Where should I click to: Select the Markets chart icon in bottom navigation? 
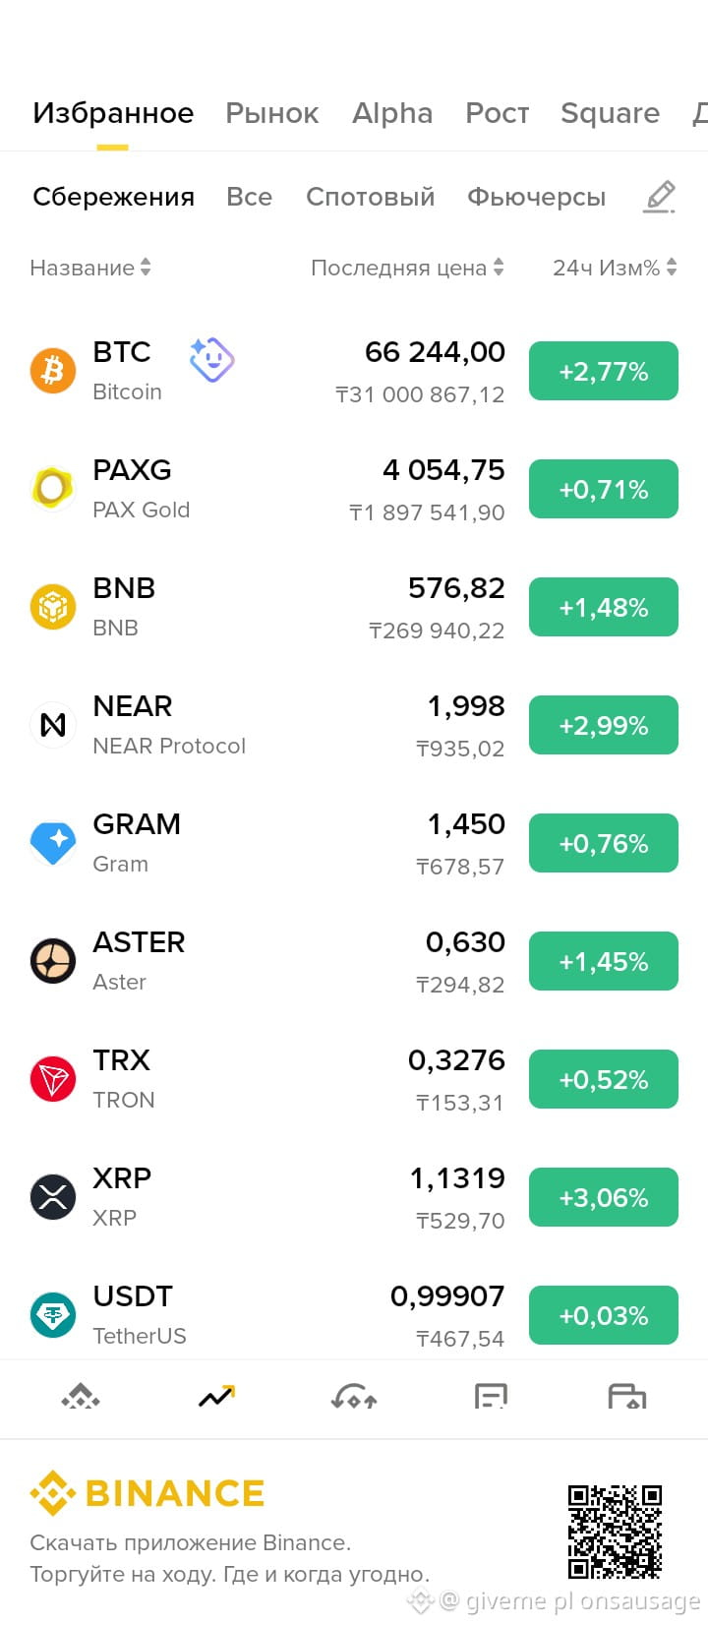point(216,1396)
